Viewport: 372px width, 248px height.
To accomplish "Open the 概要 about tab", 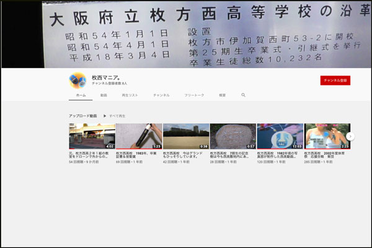I will click(223, 95).
